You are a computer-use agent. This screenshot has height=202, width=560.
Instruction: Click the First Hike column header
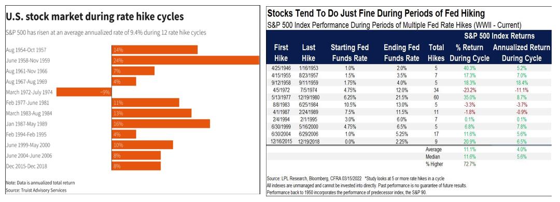pos(281,52)
